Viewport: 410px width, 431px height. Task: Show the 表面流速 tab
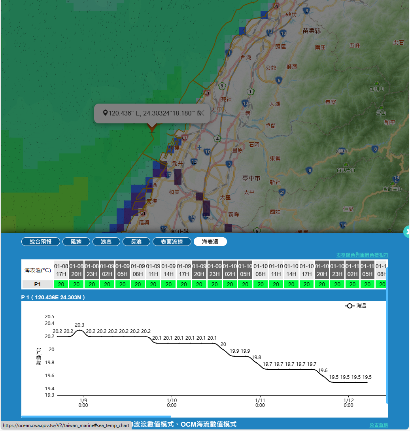point(172,242)
